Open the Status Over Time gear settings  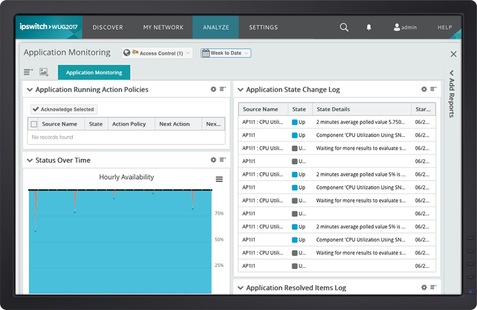pyautogui.click(x=213, y=160)
